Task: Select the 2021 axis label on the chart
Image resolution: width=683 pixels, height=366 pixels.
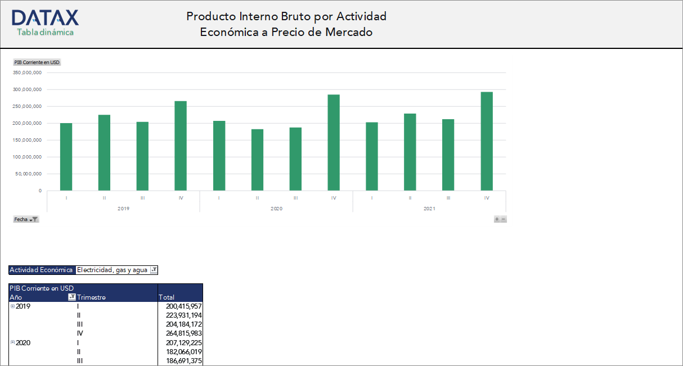Action: 429,209
